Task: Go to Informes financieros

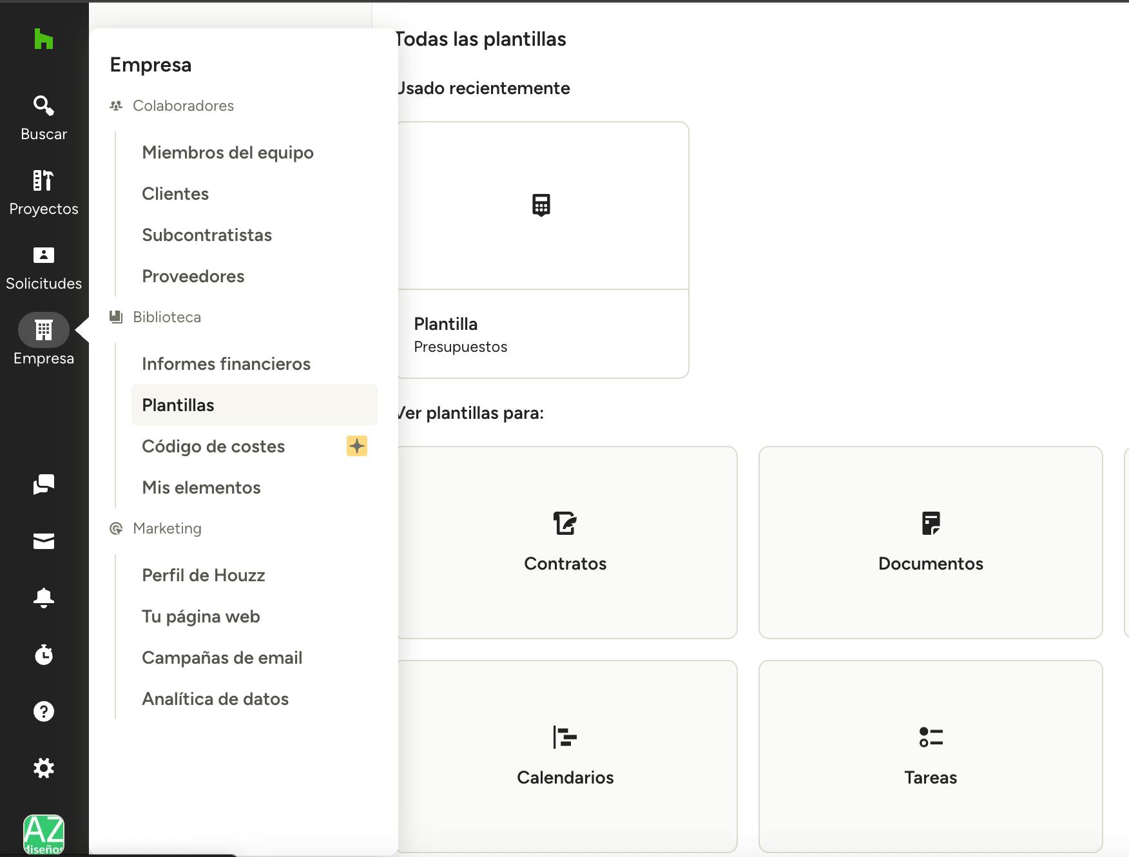Action: tap(226, 364)
